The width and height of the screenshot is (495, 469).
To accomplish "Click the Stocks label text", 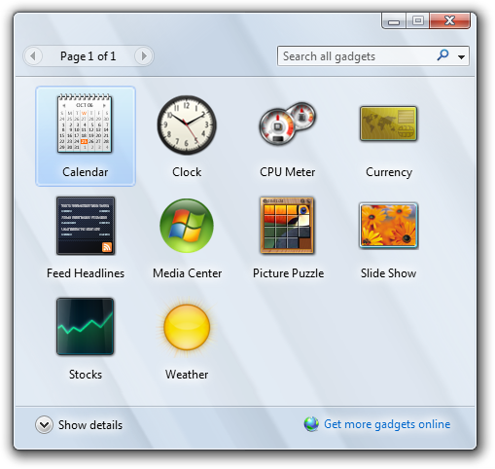I will [x=86, y=375].
